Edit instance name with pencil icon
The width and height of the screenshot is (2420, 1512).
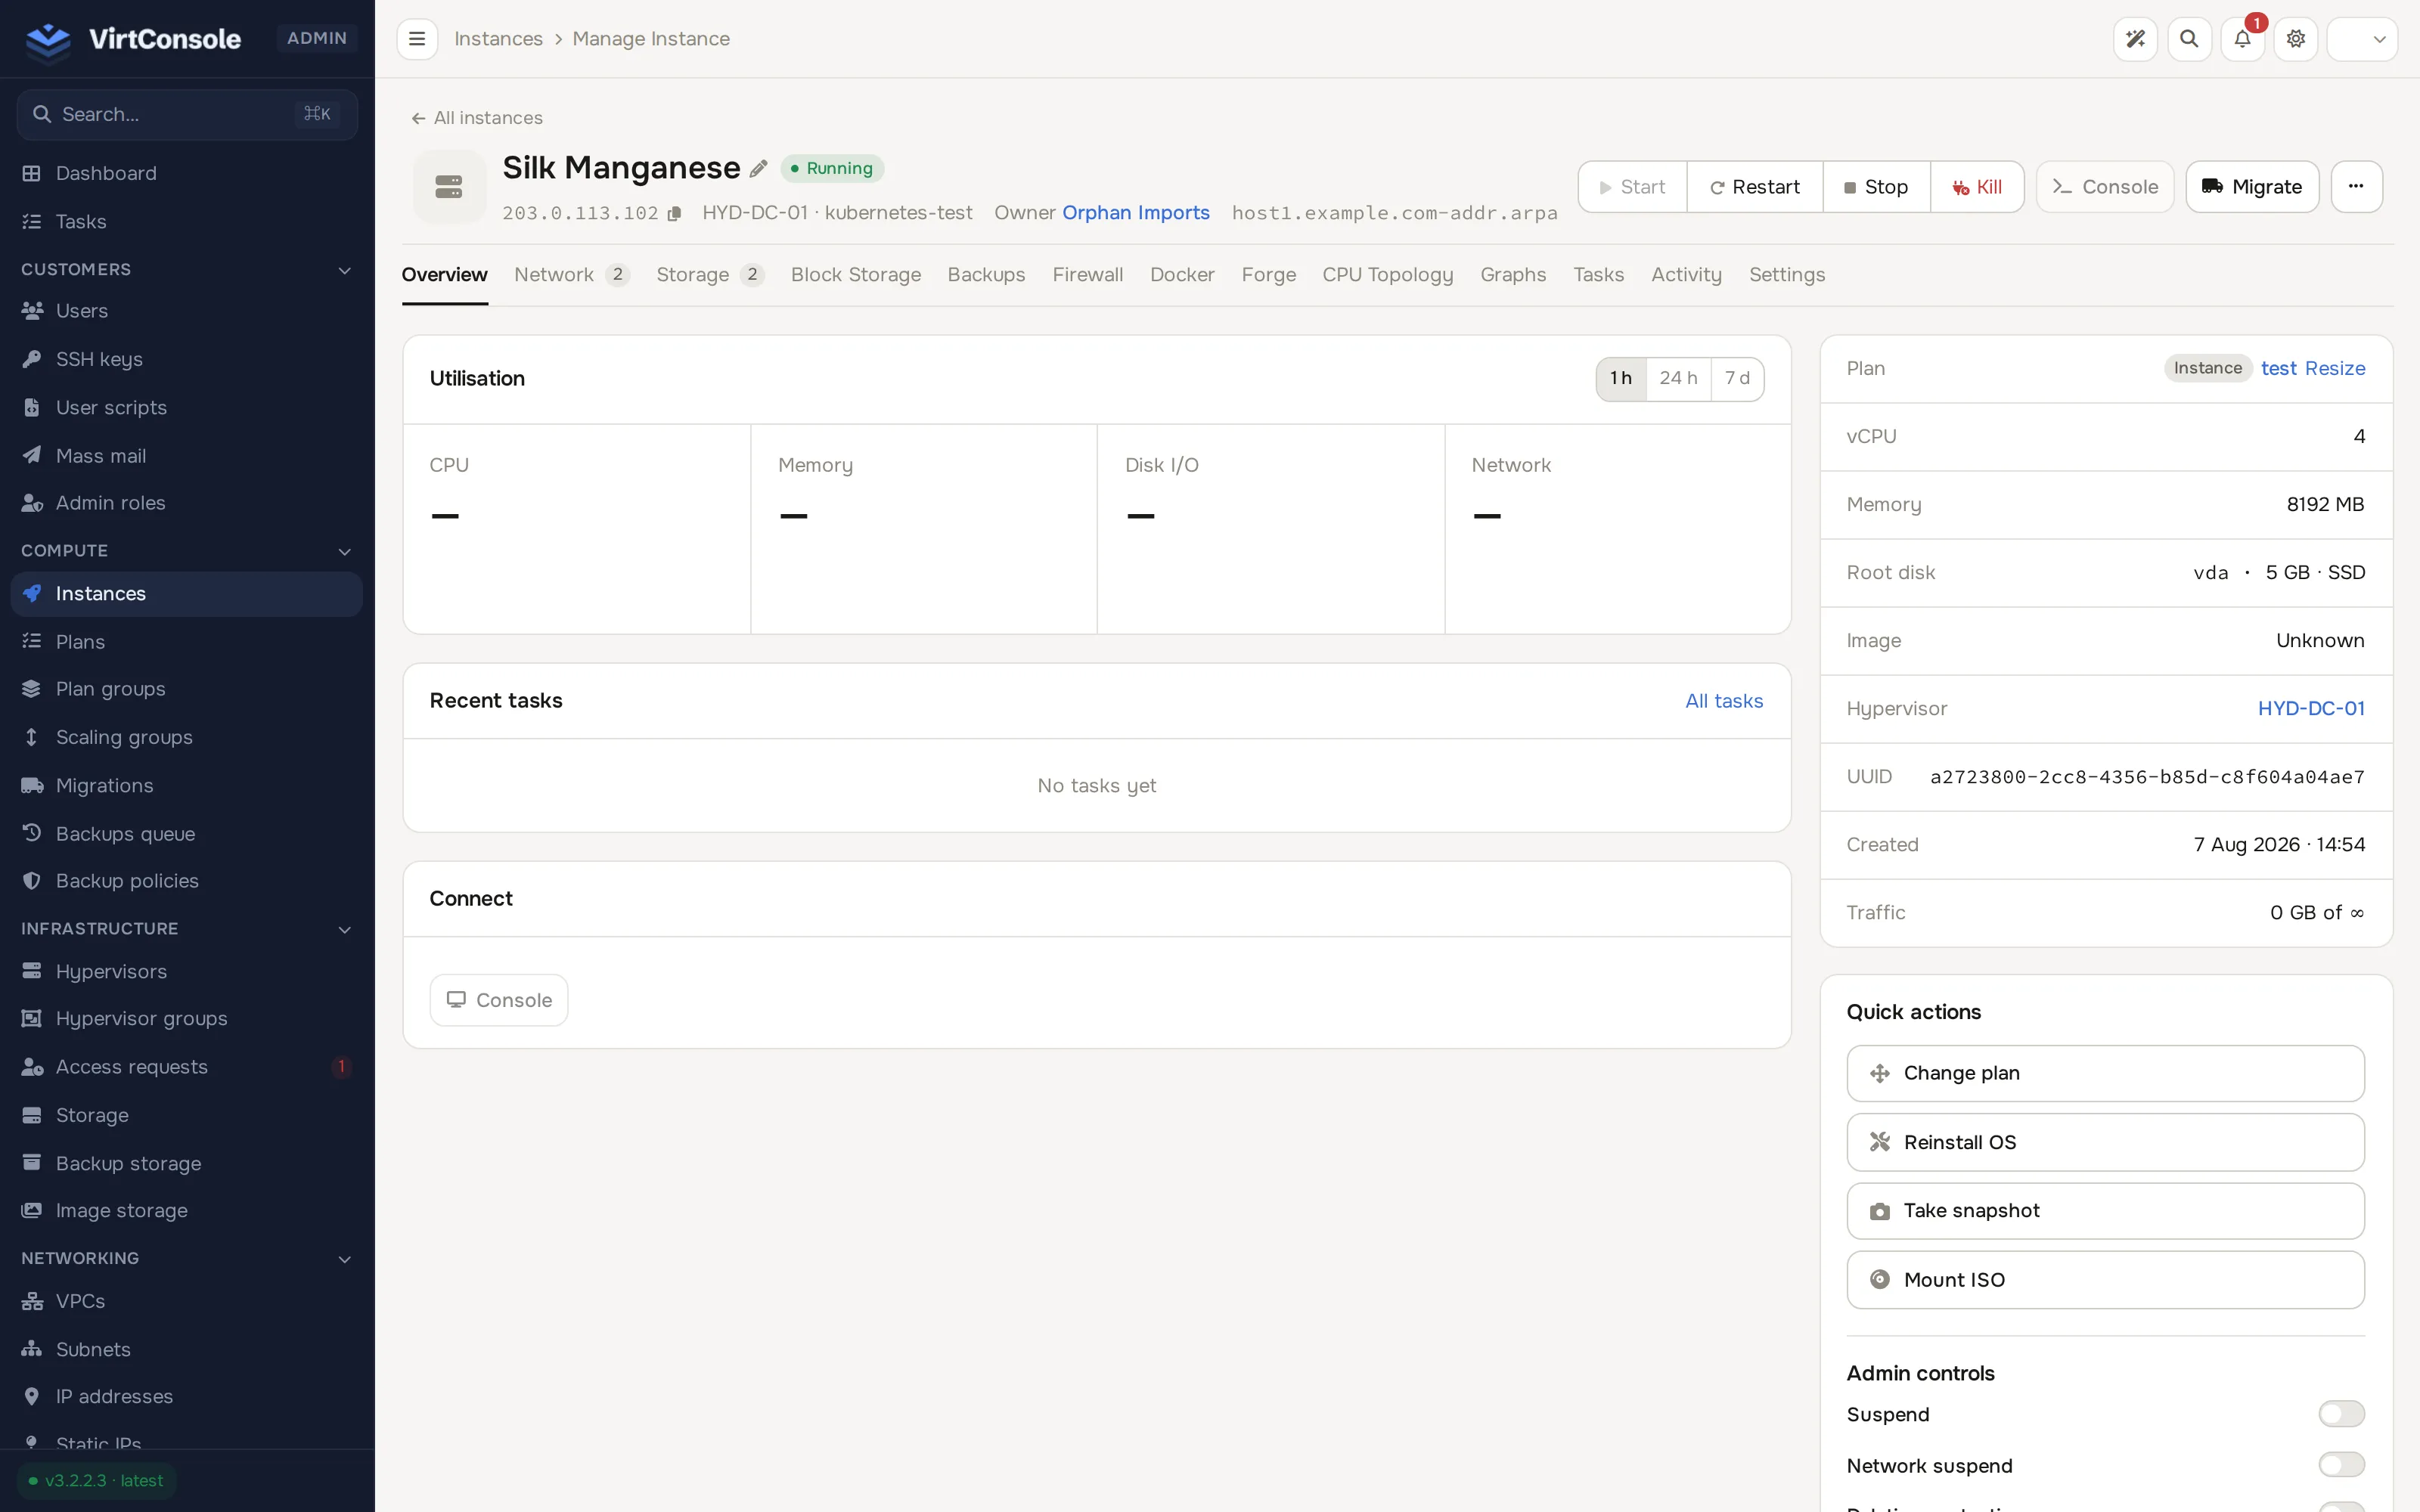click(759, 168)
